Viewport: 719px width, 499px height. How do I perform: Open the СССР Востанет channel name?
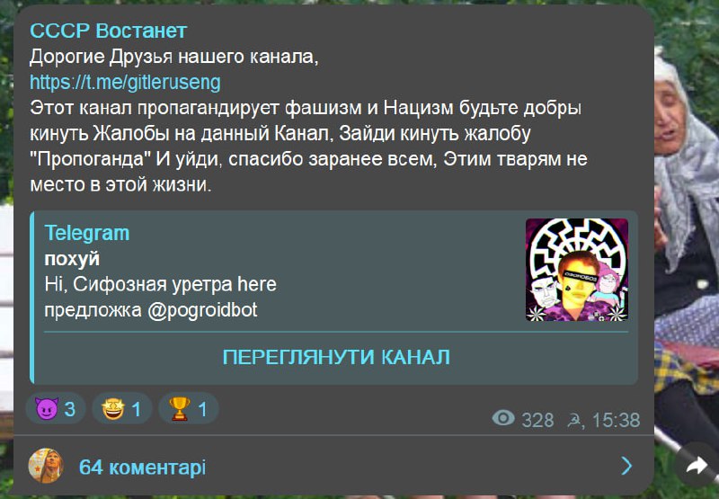coord(108,31)
